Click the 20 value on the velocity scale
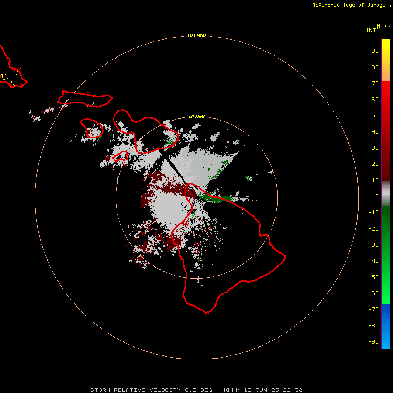This screenshot has height=393, width=393. point(375,164)
